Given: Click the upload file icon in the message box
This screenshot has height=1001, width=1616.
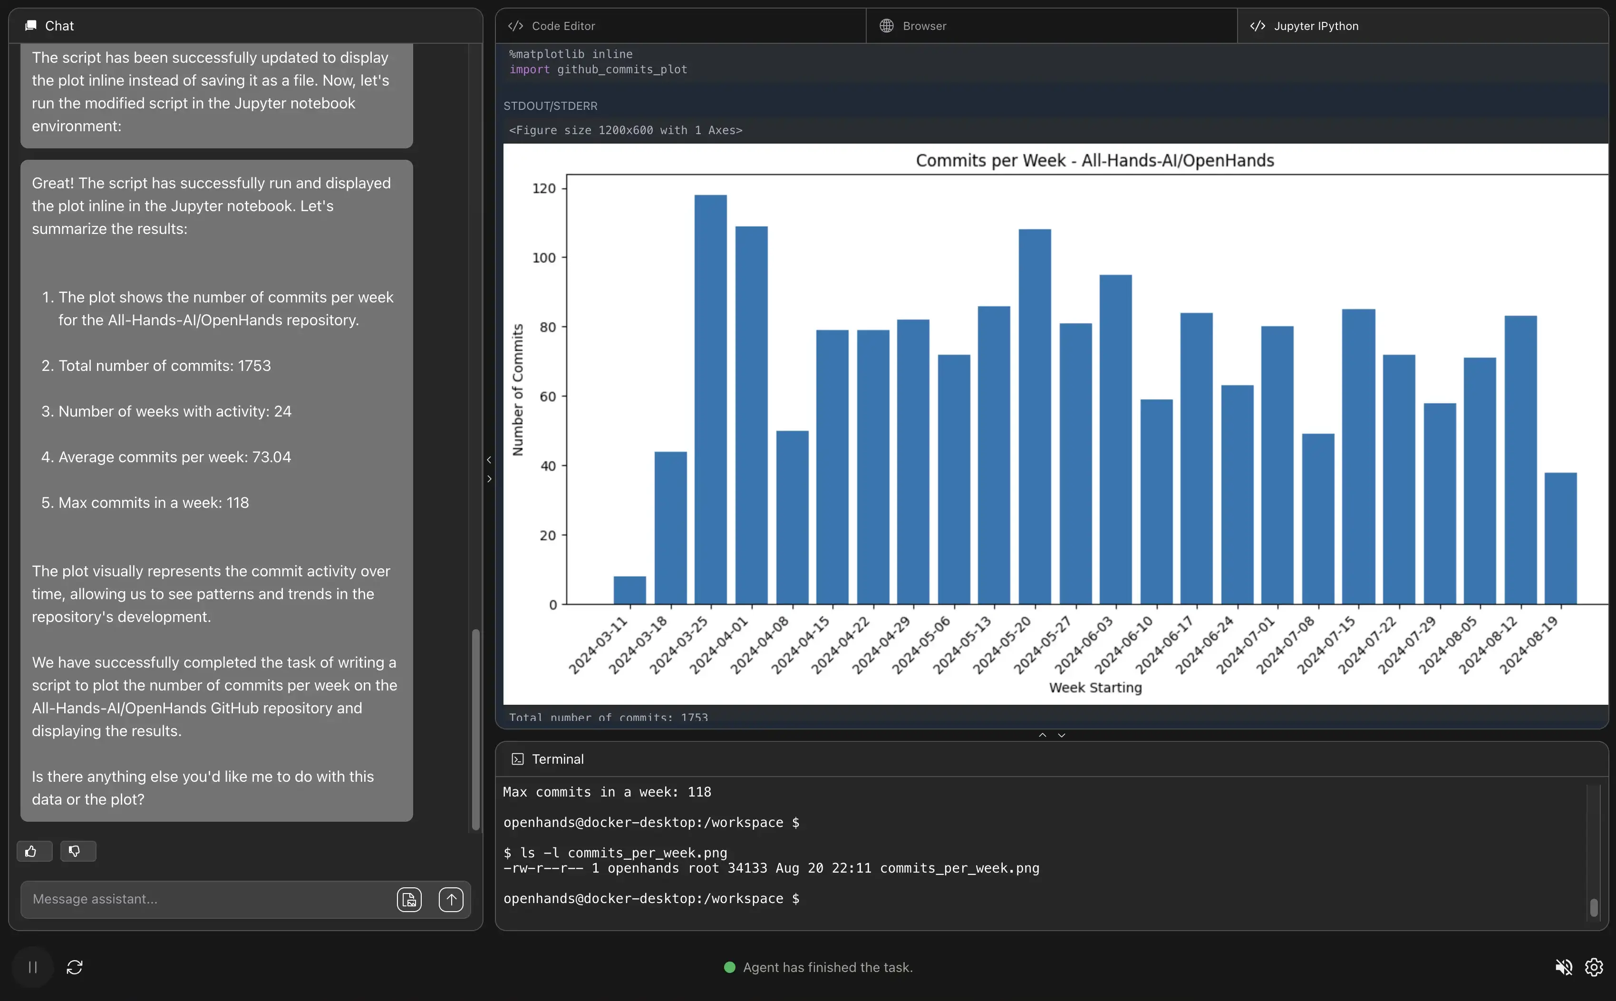Looking at the screenshot, I should tap(409, 900).
